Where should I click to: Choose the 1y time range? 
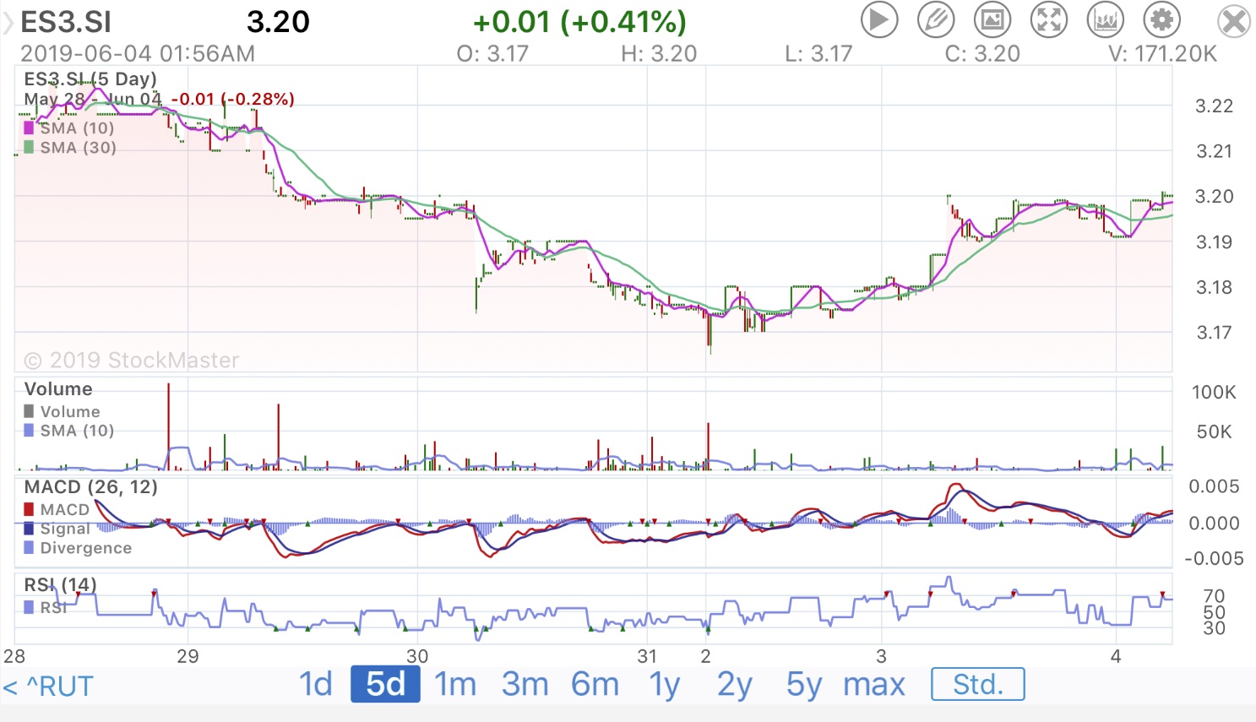tap(665, 684)
